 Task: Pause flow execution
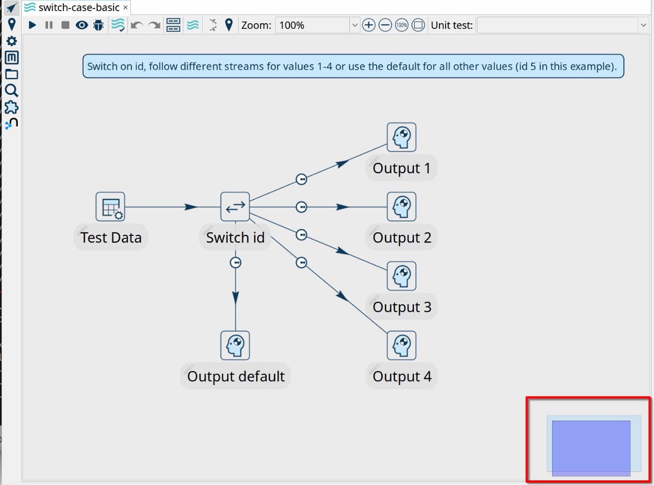pos(48,25)
